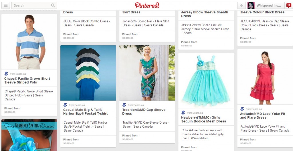Viewport: 293px width, 151px height.
Task: Click sears.ca source under Harbor Bay T-shirt pin
Action: (69, 143)
